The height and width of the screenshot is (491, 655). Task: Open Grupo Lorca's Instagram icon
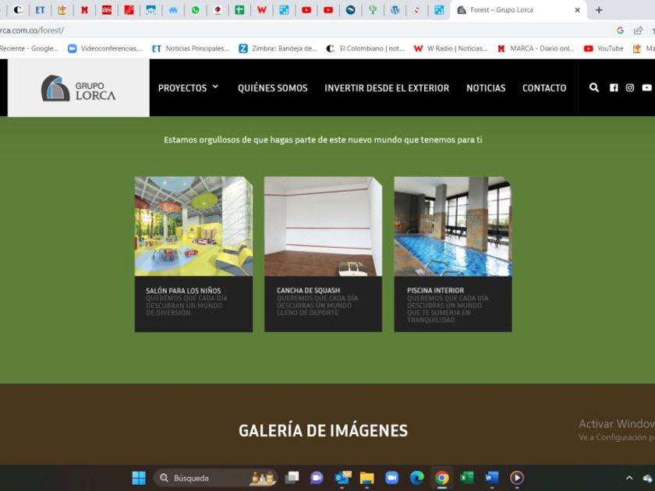629,87
